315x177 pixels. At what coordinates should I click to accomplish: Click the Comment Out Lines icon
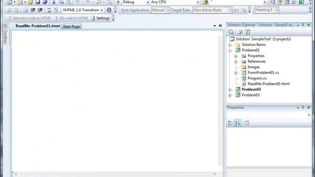tap(49, 10)
